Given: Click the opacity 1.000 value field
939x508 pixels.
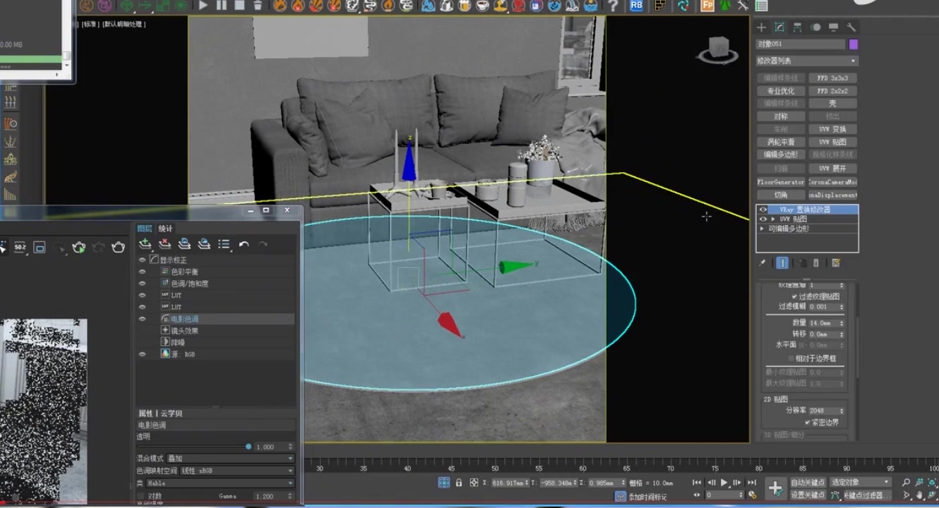Looking at the screenshot, I should 270,447.
